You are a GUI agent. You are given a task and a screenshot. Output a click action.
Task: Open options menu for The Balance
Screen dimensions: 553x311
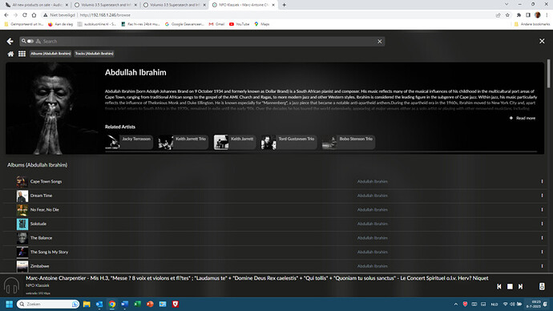[542, 238]
